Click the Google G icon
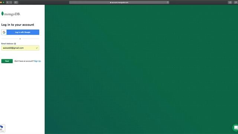This screenshot has height=134, width=238. click(x=4, y=32)
